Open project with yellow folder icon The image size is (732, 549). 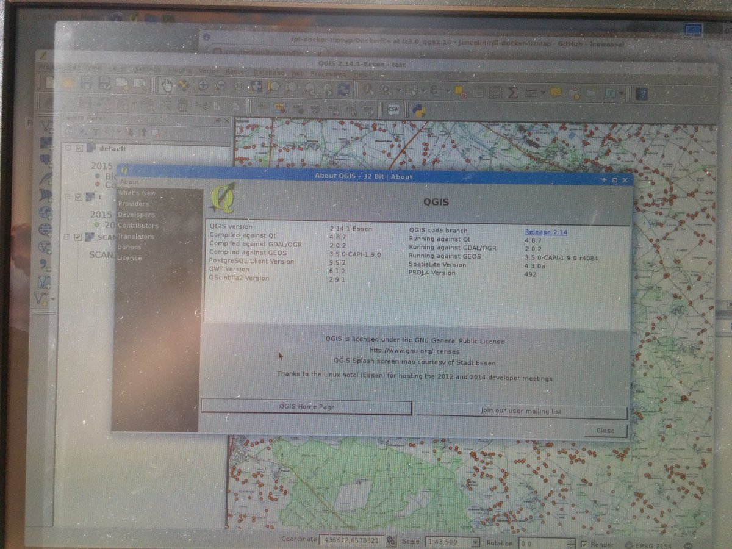coord(68,82)
